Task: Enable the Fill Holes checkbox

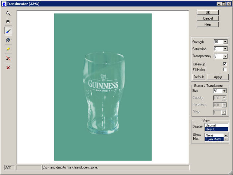Action: tap(225, 70)
